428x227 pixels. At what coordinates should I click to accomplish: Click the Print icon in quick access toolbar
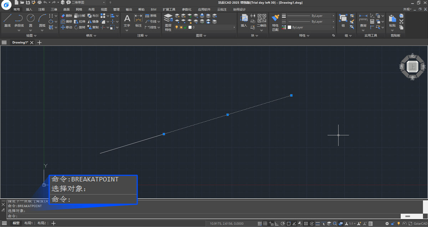pyautogui.click(x=39, y=2)
